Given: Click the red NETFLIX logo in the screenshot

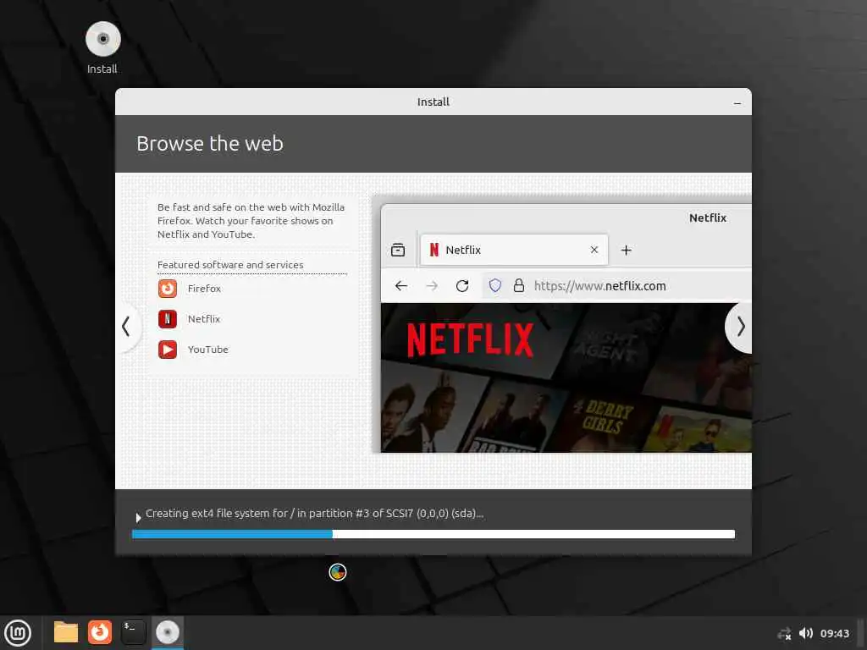Looking at the screenshot, I should [x=470, y=340].
